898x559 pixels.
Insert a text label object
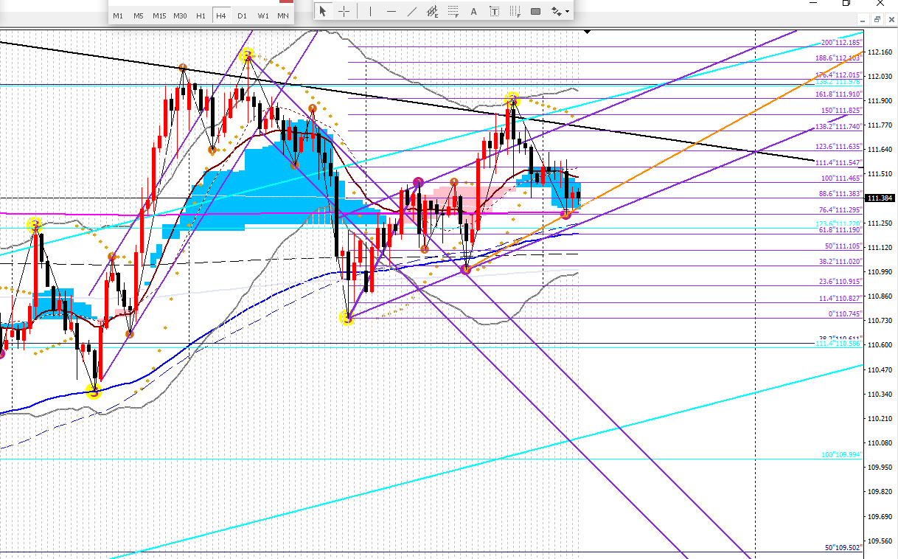pos(494,11)
